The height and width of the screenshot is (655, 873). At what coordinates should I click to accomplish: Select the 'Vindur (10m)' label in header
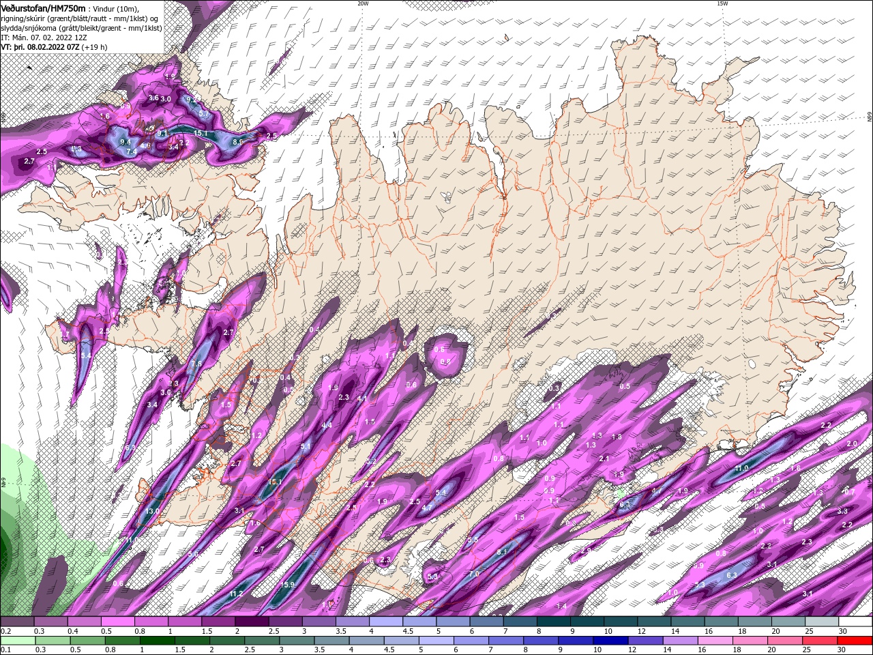click(117, 8)
